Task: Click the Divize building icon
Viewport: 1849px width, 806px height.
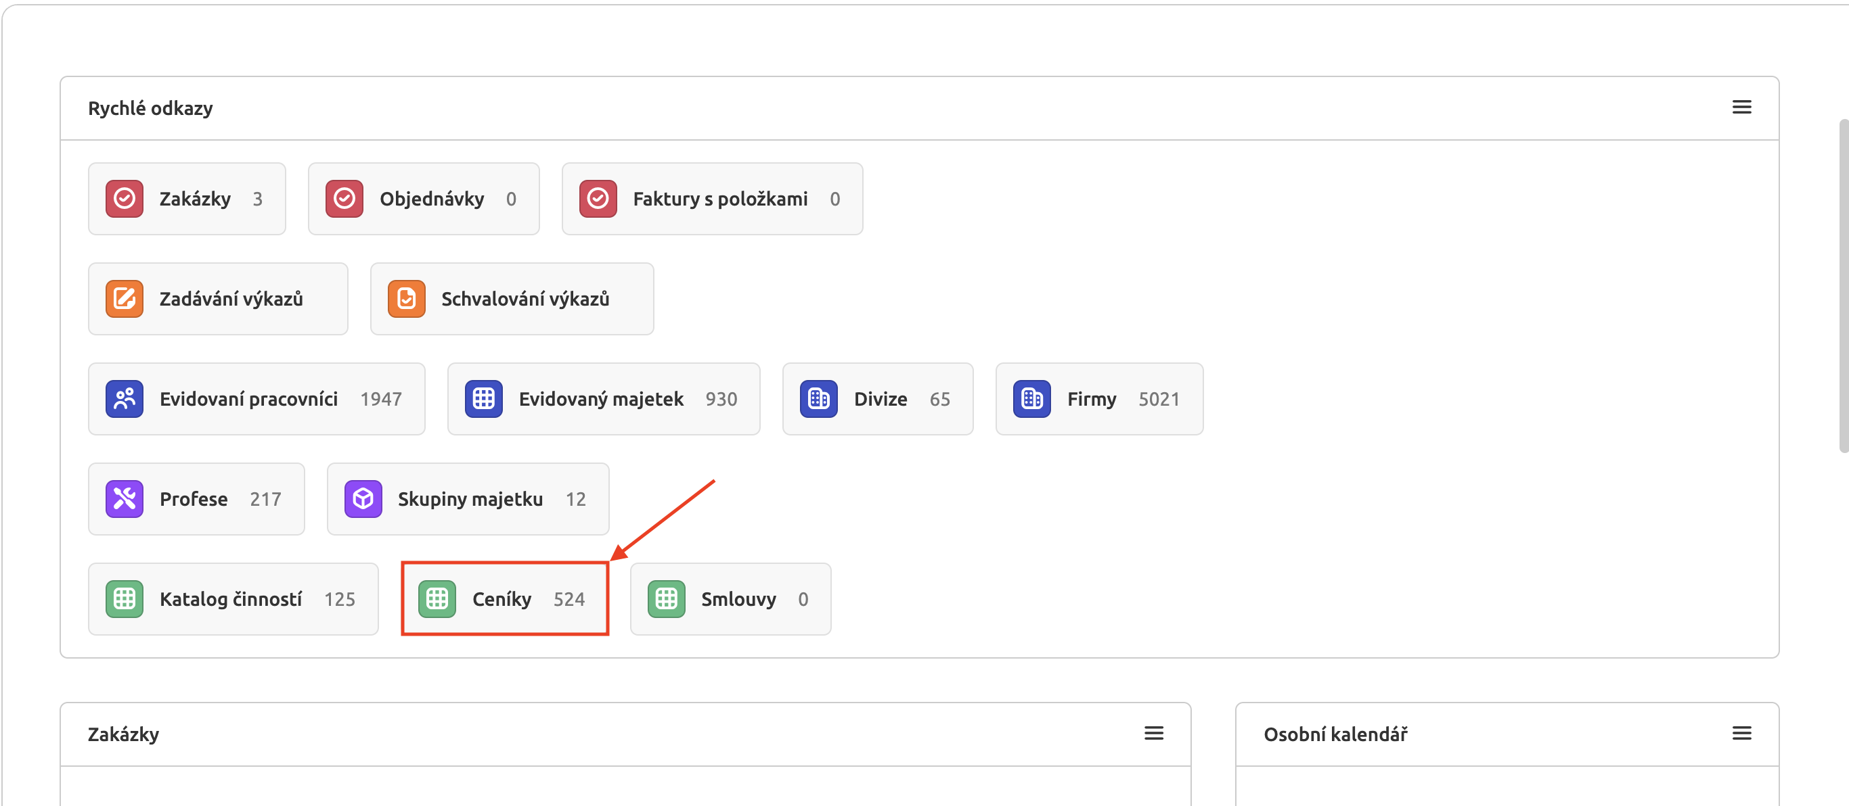Action: click(x=819, y=399)
